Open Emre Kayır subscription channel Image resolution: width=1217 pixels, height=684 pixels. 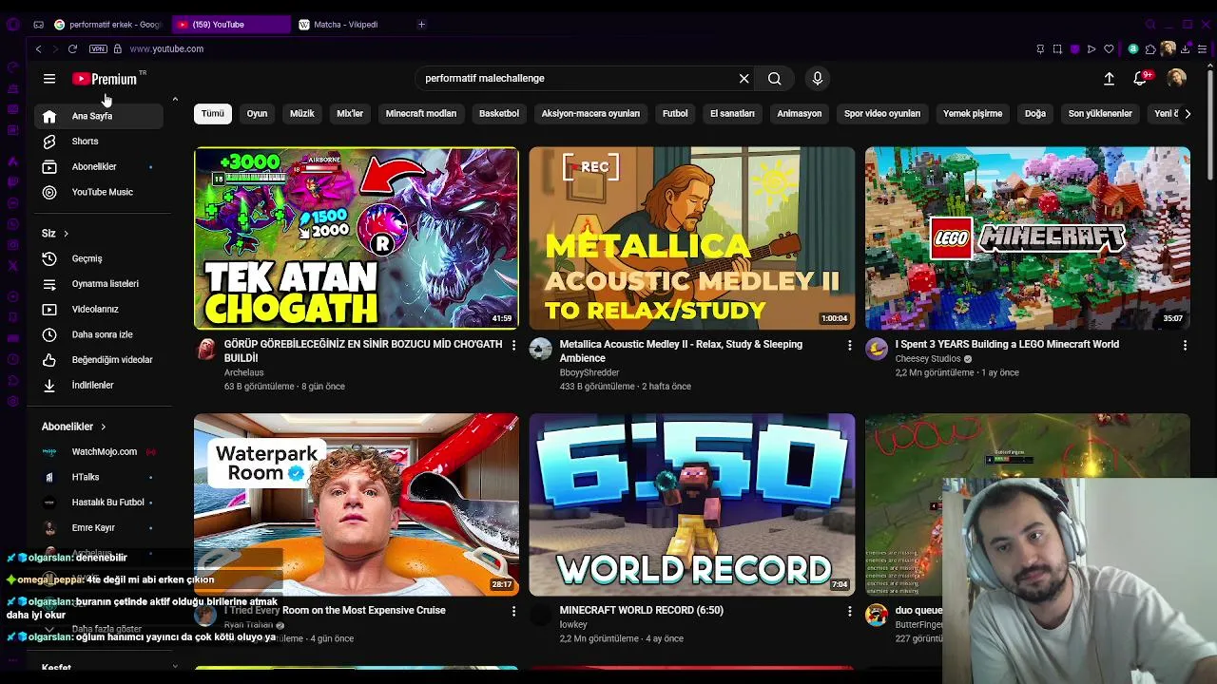(99, 527)
